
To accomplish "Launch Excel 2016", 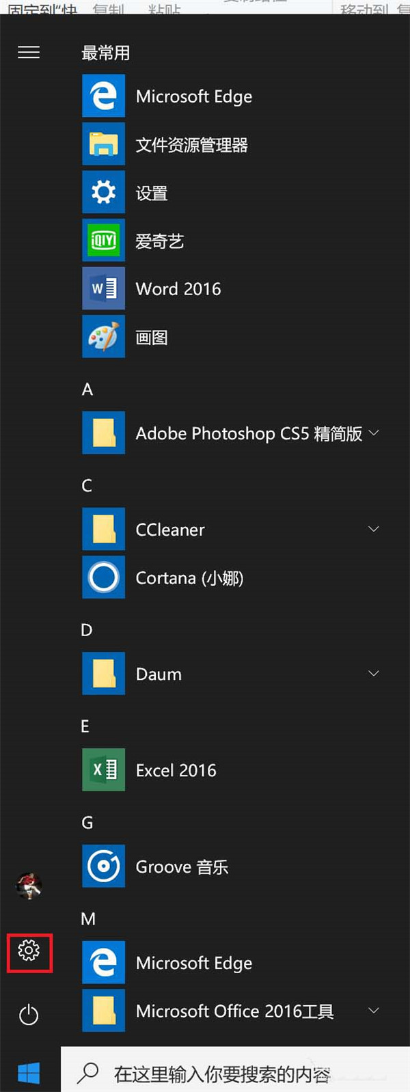I will [x=176, y=770].
